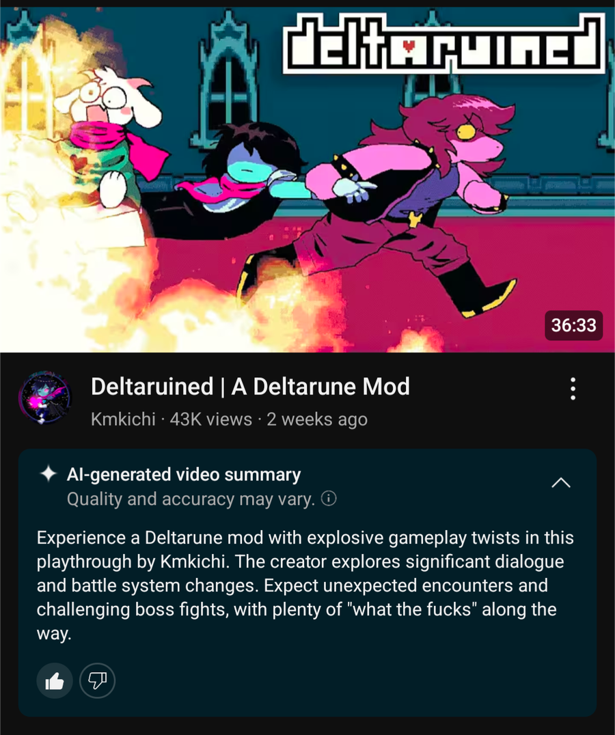
Task: Click the 36:33 duration badge
Action: click(574, 325)
